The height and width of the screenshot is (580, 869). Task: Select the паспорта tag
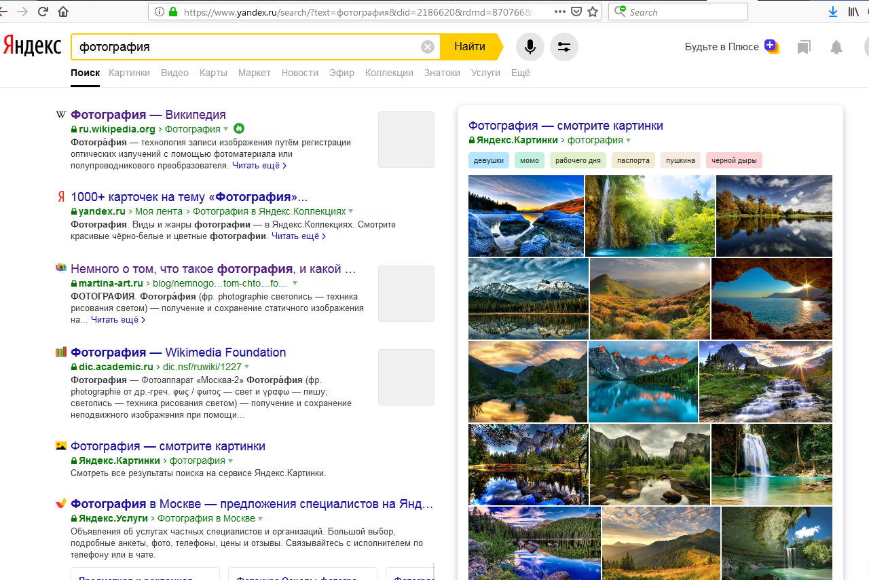[x=633, y=160]
